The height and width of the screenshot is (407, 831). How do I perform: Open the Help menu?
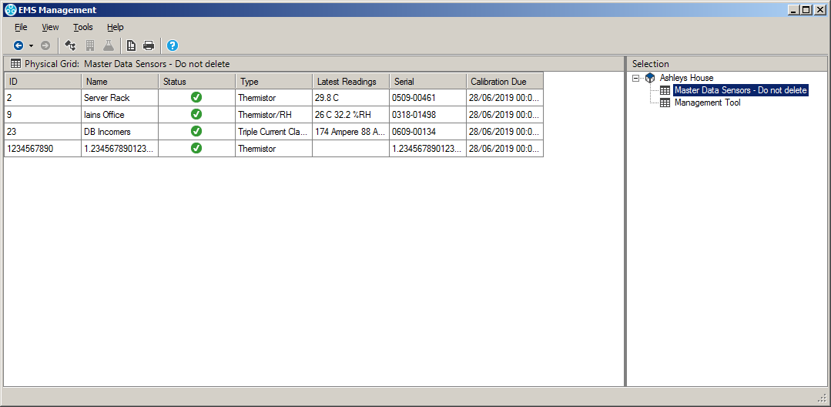115,27
